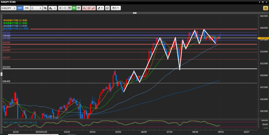Screen dimensions: 269x135
Task: Click the left edge panel expander arrow
Action: click(1, 74)
